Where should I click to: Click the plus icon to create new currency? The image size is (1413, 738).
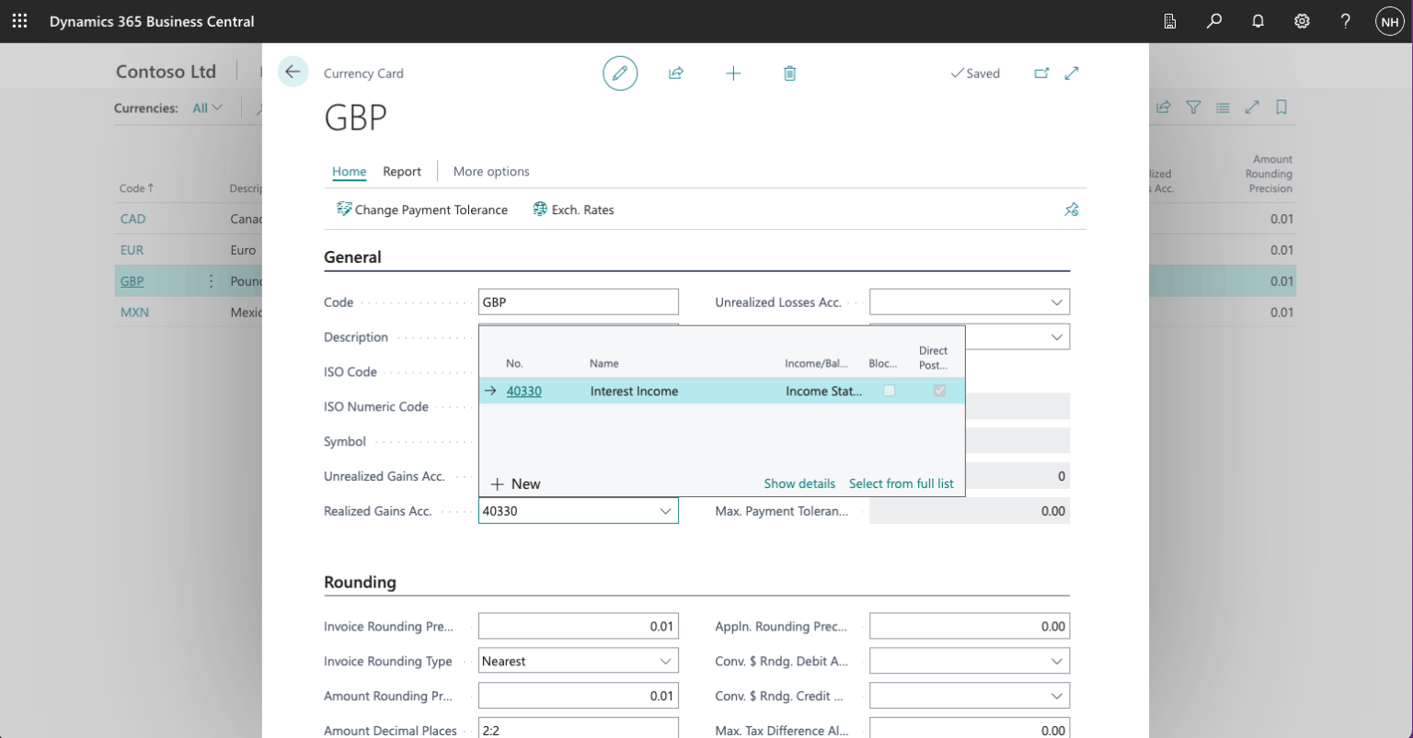pos(733,74)
